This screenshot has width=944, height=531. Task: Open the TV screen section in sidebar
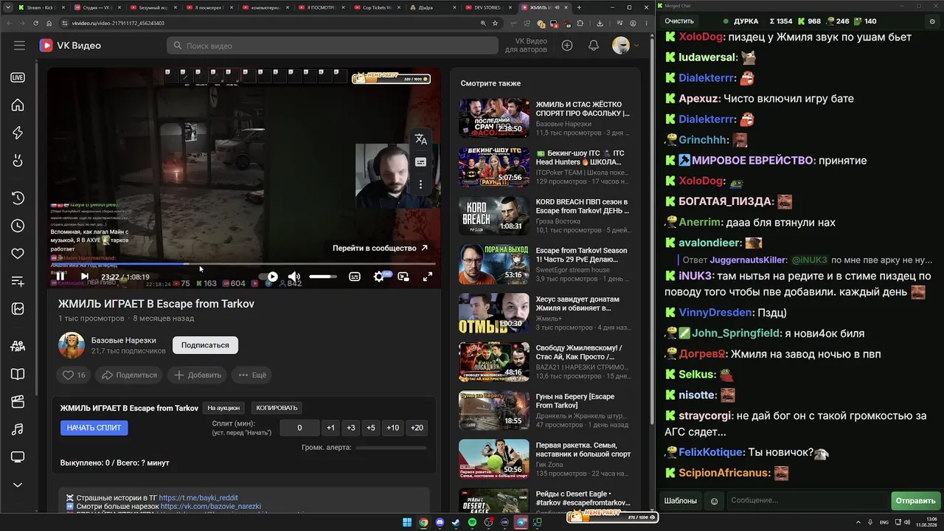tap(18, 457)
